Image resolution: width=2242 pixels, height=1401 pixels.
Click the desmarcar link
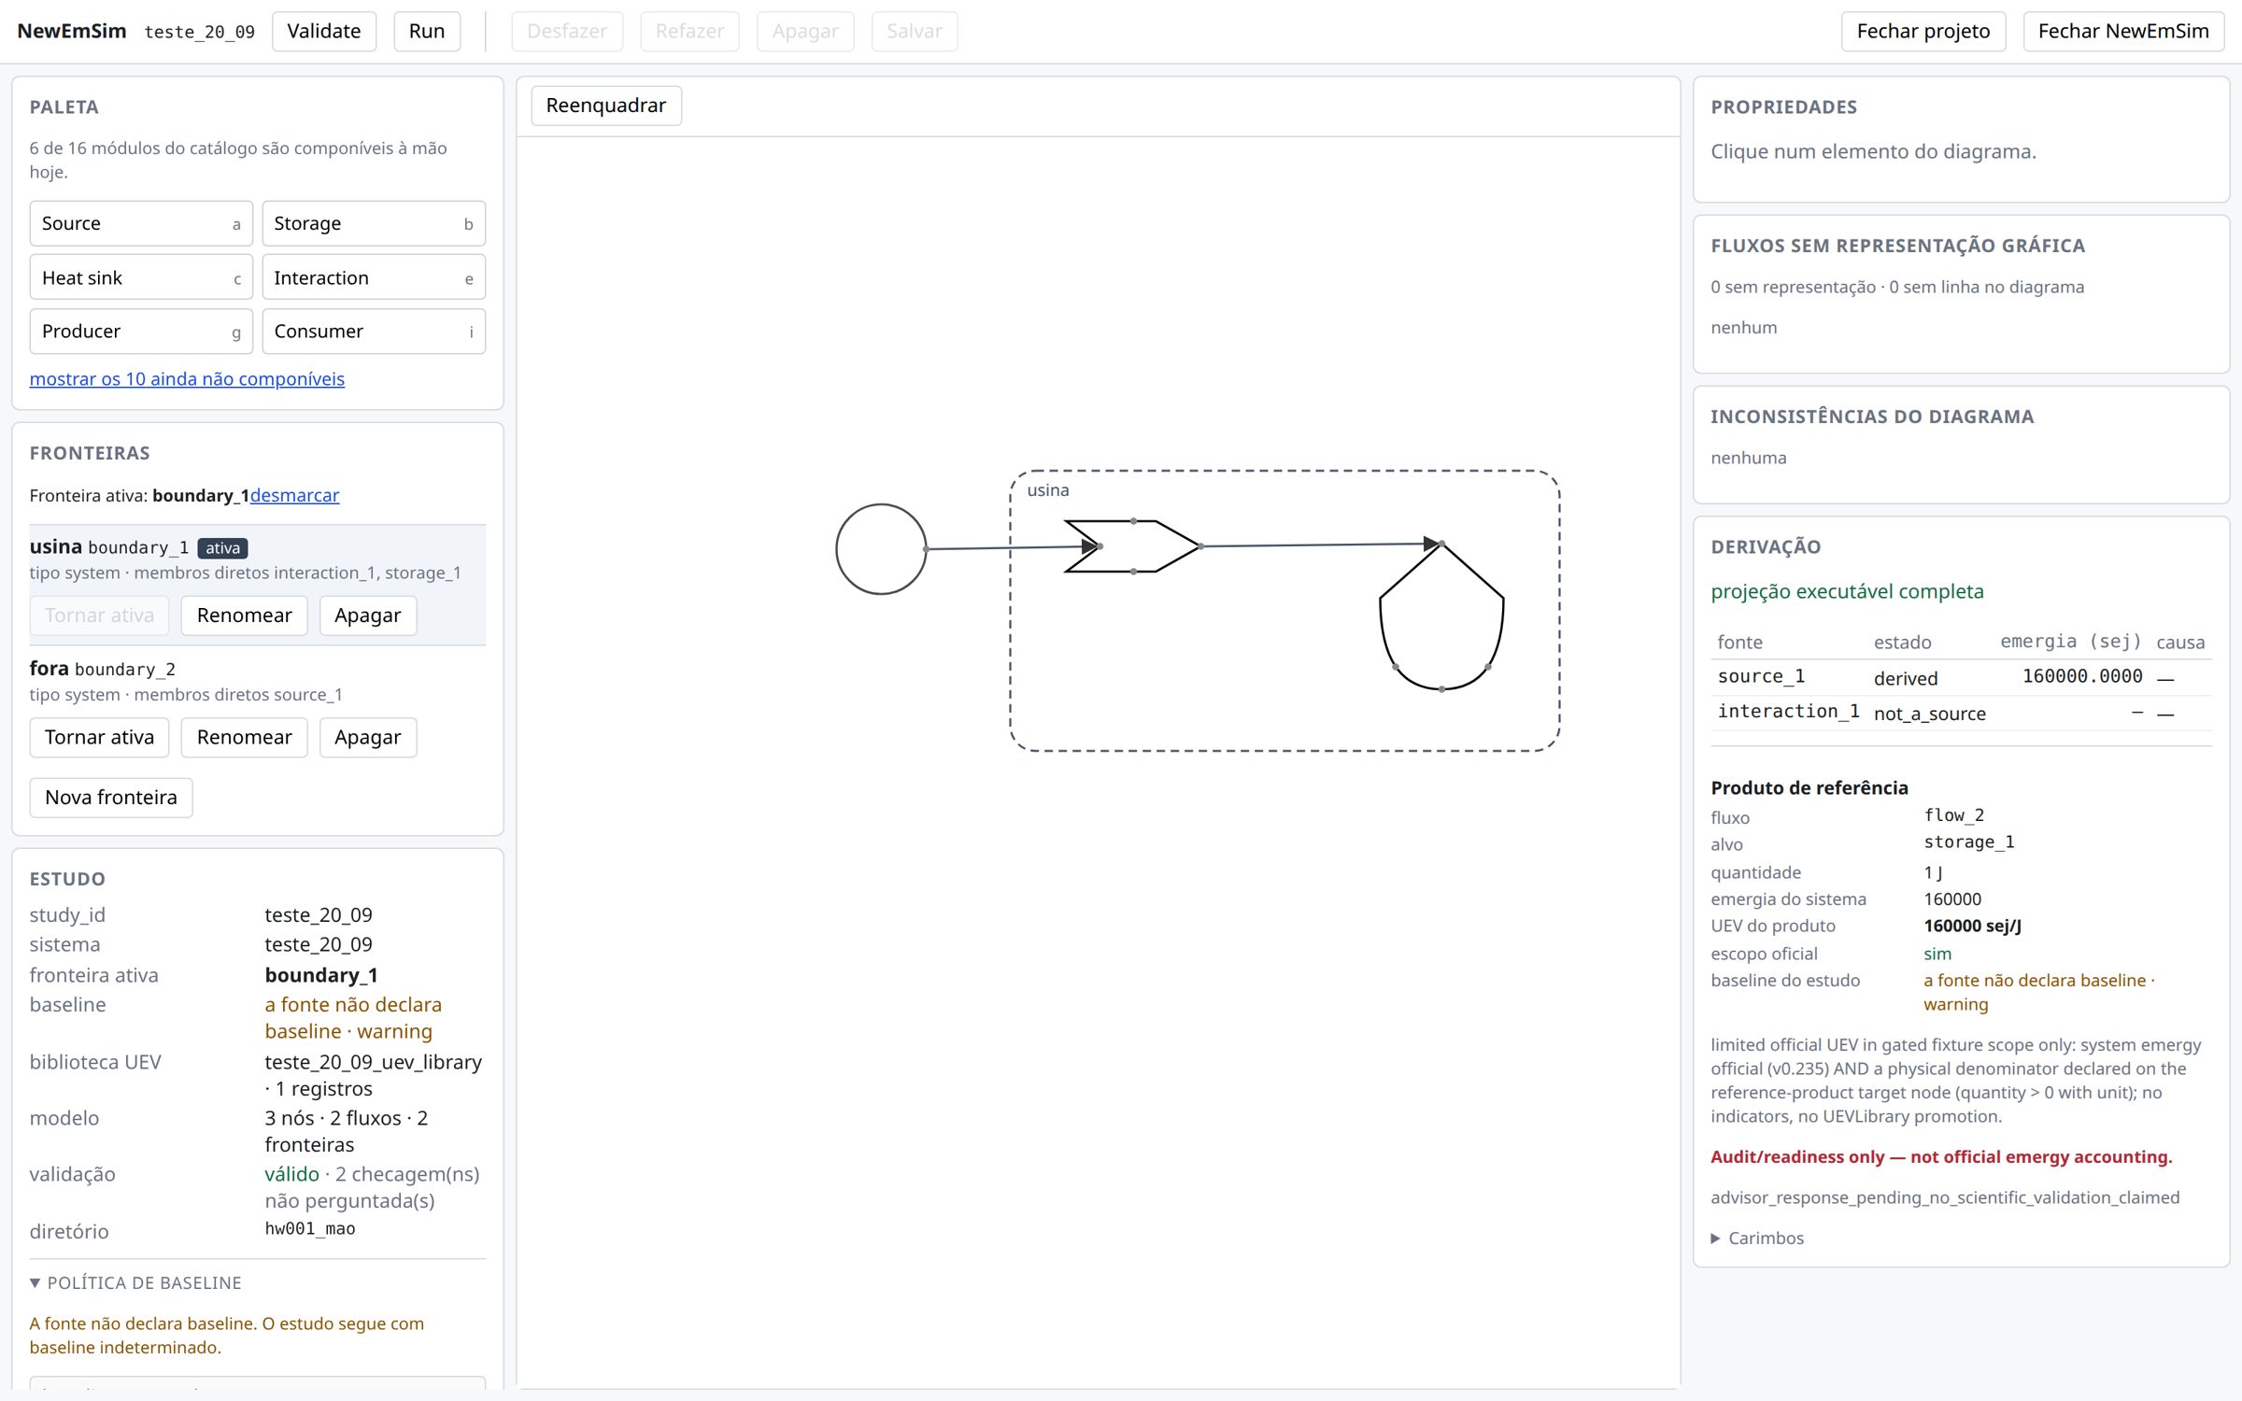(x=294, y=495)
